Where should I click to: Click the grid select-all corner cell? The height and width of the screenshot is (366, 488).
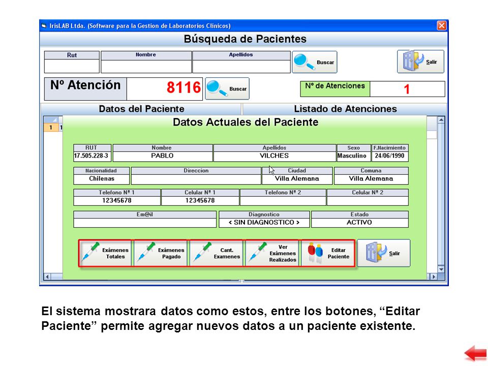pyautogui.click(x=51, y=120)
